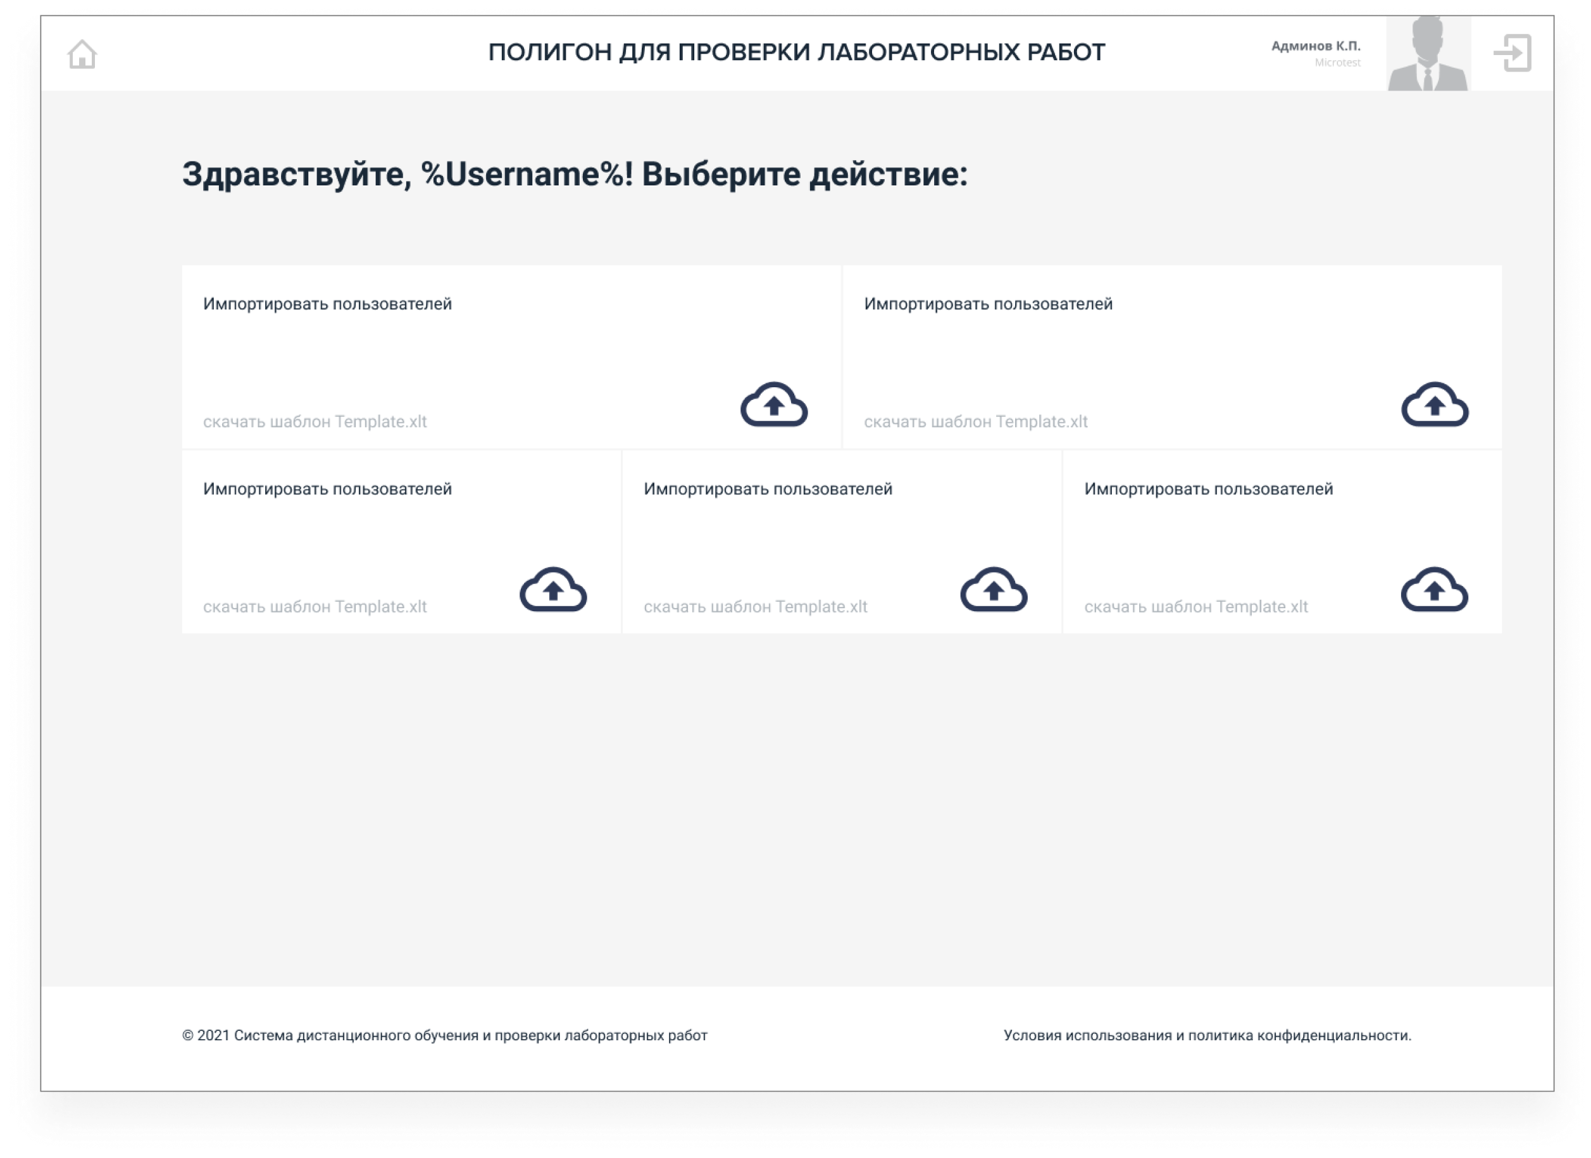This screenshot has height=1158, width=1591.
Task: Click the Microtest label under user name
Action: click(1337, 63)
